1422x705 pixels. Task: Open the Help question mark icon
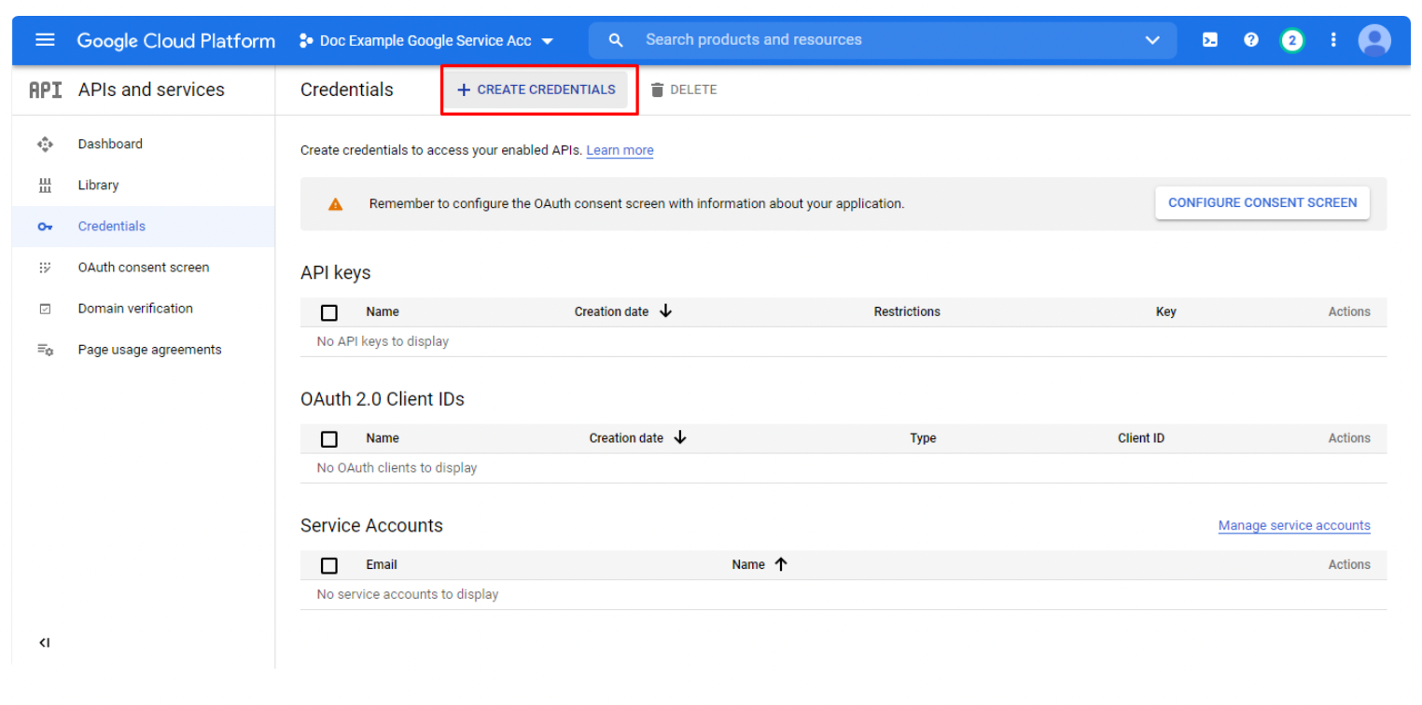(x=1251, y=40)
